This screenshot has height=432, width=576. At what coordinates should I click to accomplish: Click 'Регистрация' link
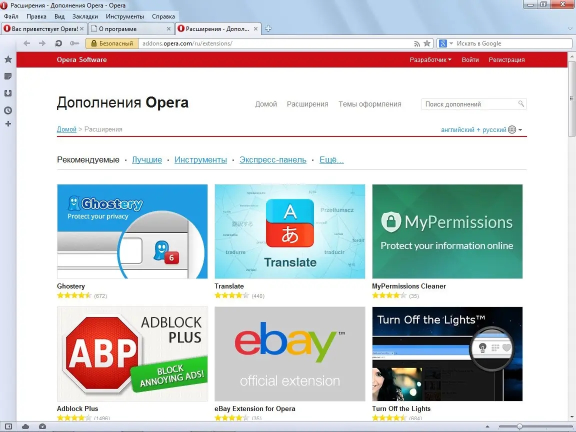point(506,60)
